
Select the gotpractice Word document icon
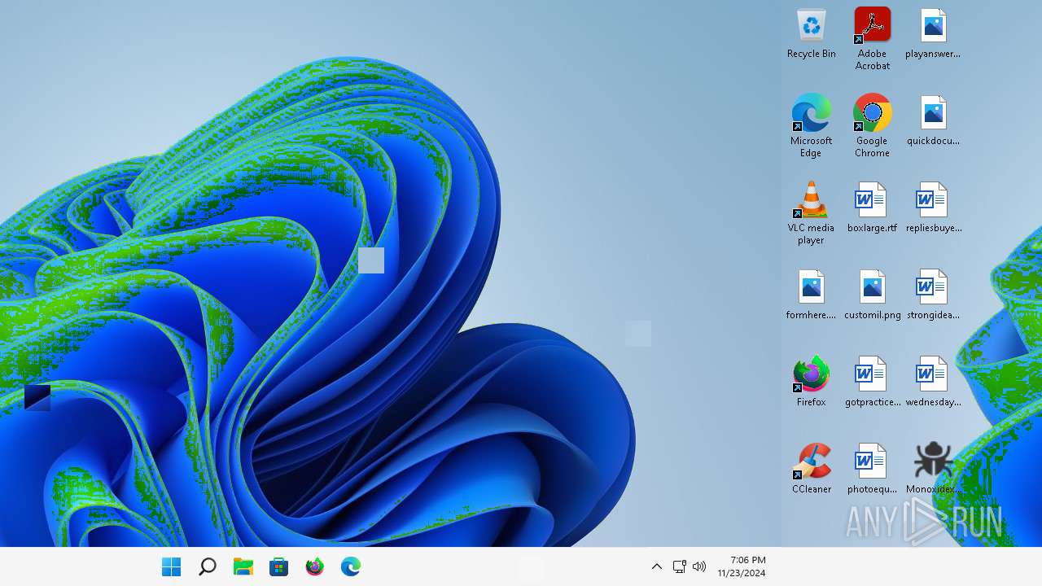pos(872,382)
